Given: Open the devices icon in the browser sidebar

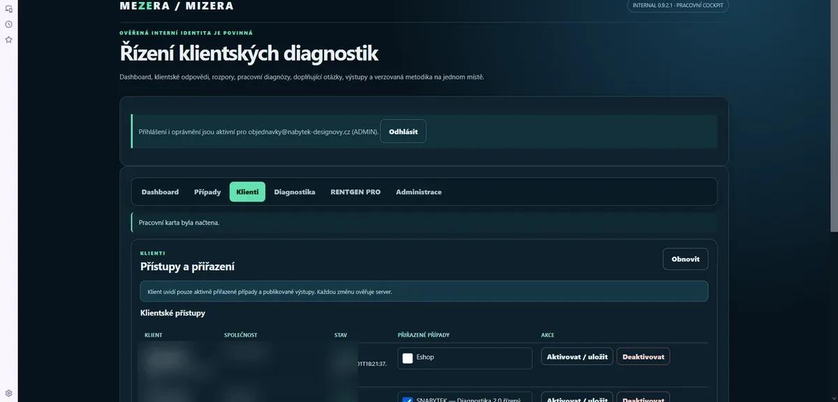Looking at the screenshot, I should coord(8,9).
